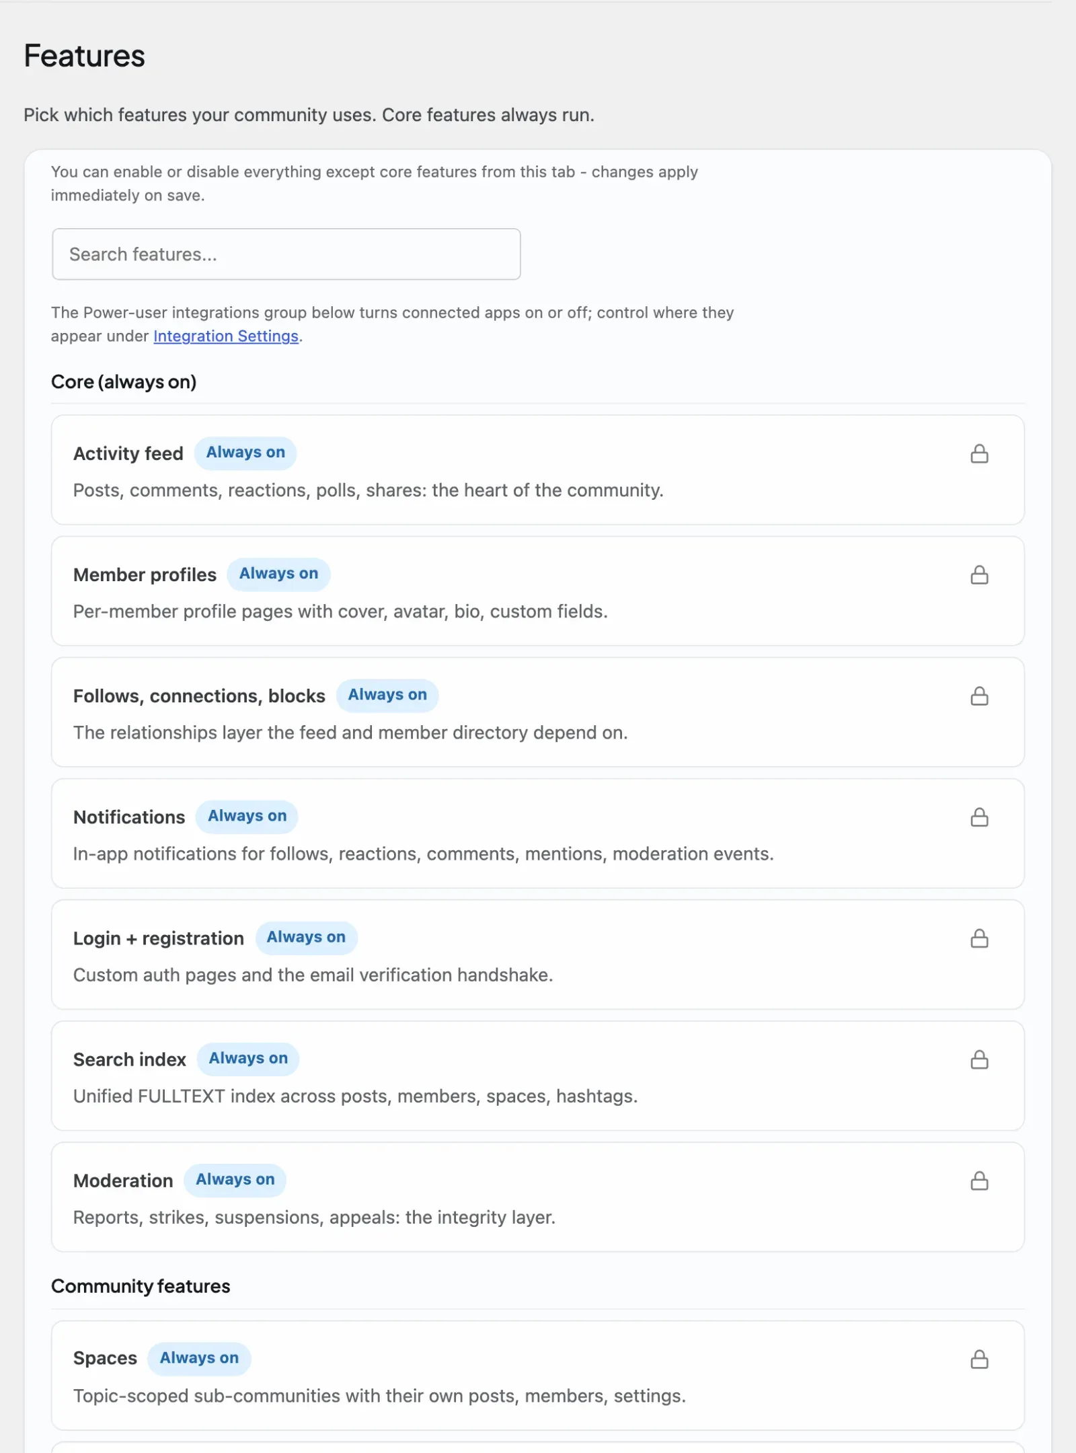Click the lock icon for Member profiles
The width and height of the screenshot is (1076, 1453).
point(979,575)
